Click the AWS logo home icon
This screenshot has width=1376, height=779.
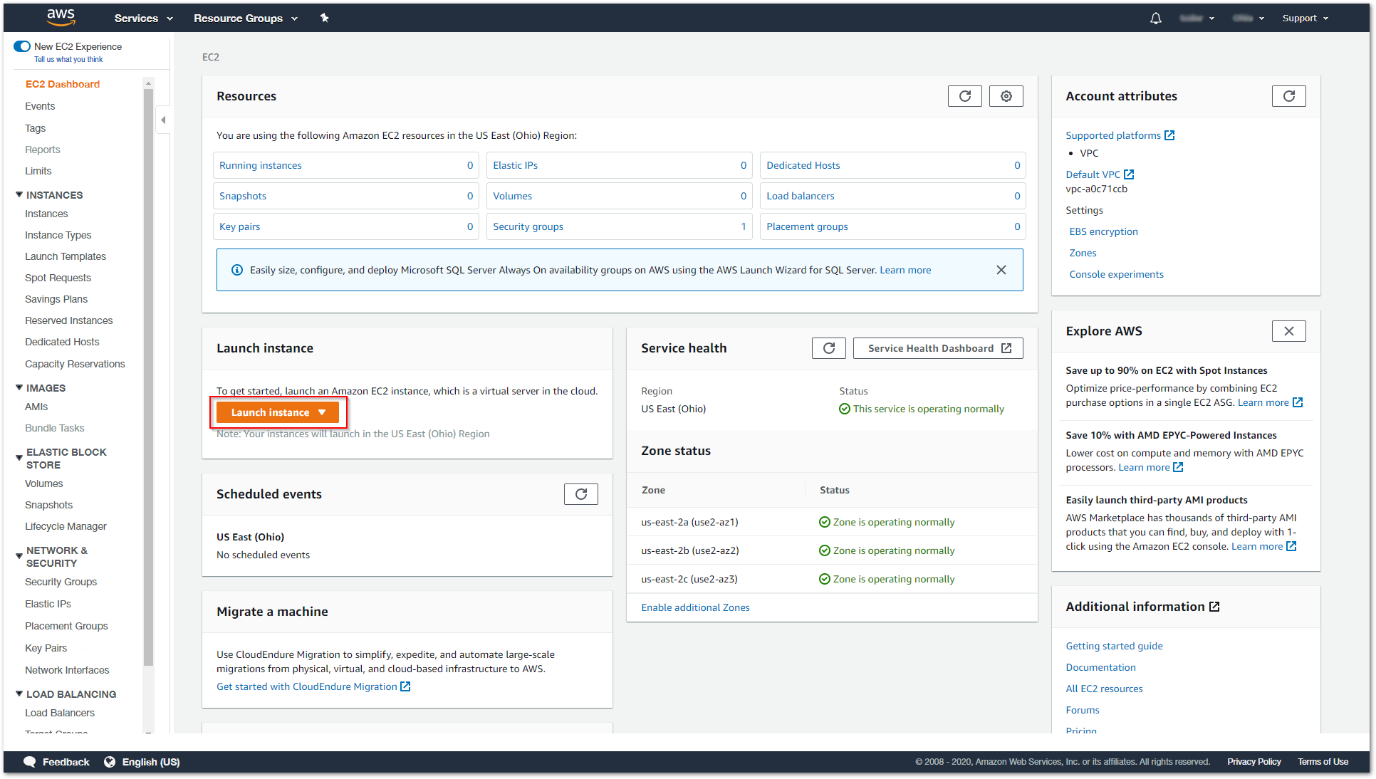[x=61, y=18]
